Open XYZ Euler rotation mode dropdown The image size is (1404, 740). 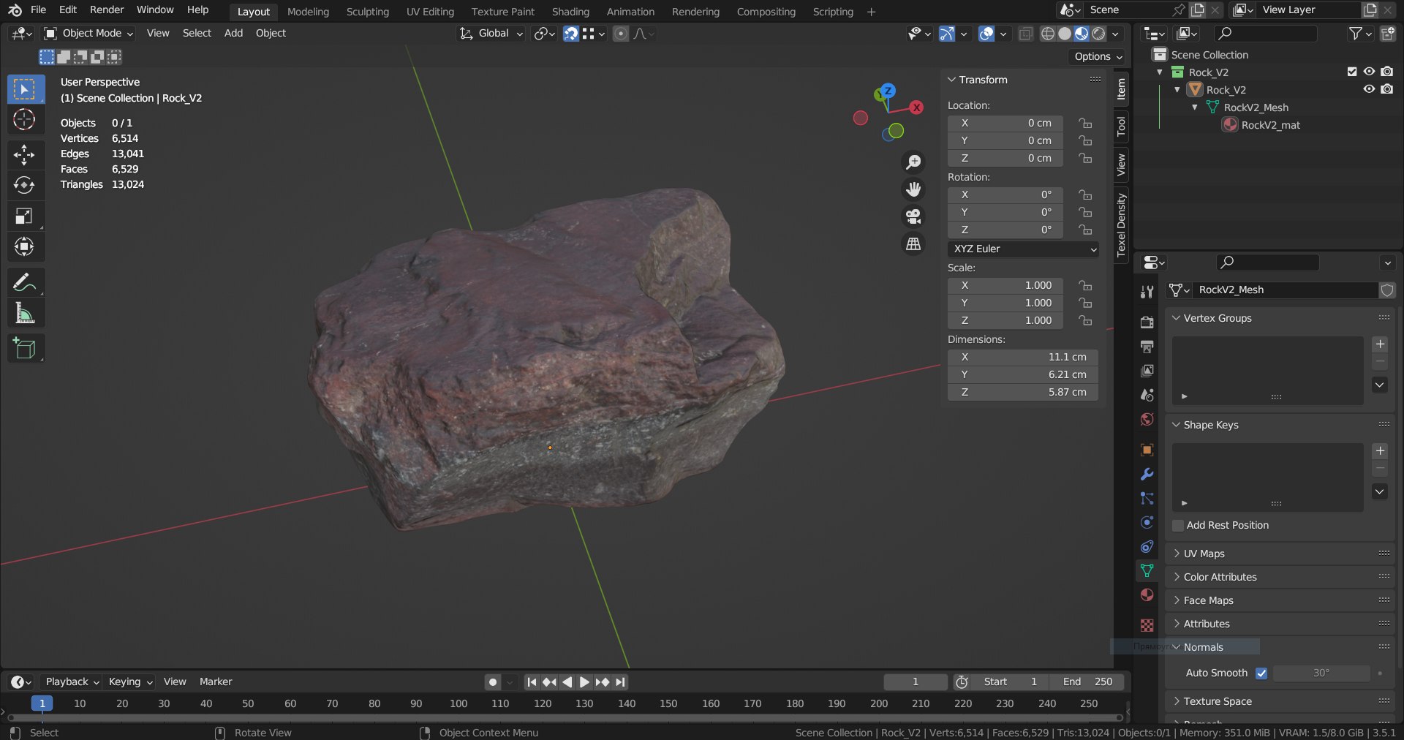coord(1023,249)
